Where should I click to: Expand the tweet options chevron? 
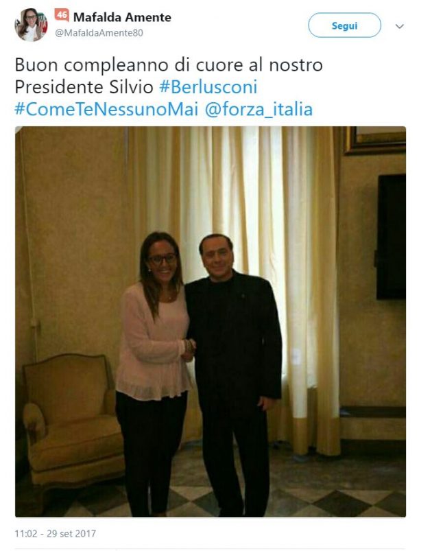click(x=399, y=26)
